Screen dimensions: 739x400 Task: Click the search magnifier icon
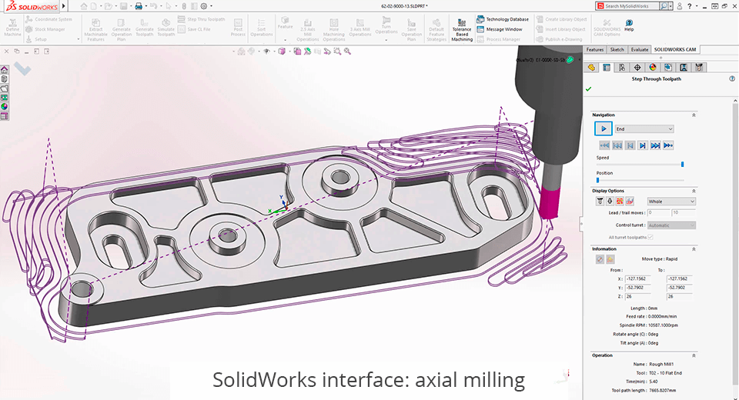coord(663,6)
